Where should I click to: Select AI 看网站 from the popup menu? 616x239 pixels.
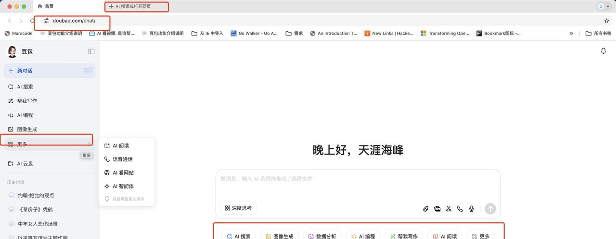(x=127, y=173)
